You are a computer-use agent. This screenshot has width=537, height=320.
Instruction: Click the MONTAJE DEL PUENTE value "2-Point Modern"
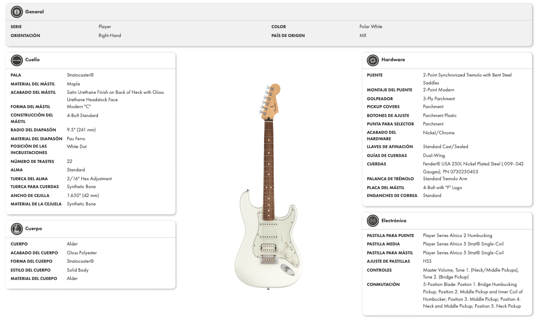439,90
